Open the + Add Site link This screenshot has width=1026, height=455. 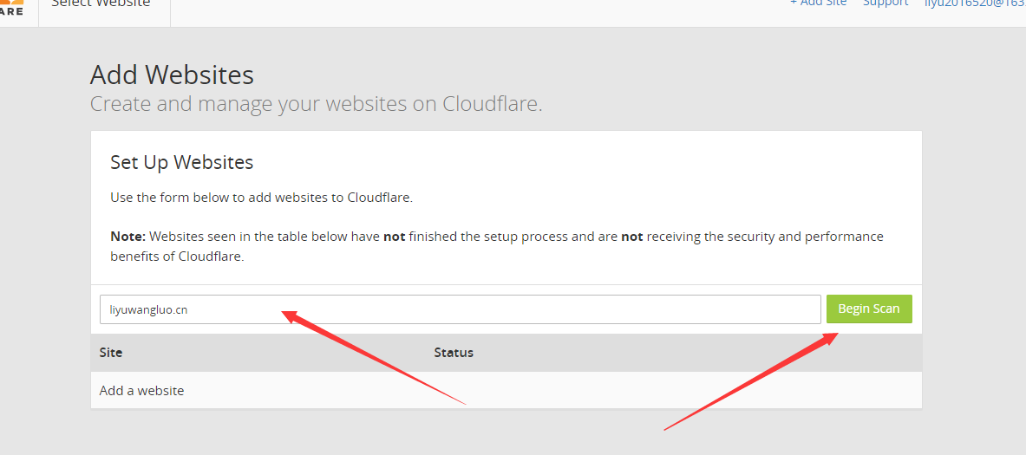(818, 3)
